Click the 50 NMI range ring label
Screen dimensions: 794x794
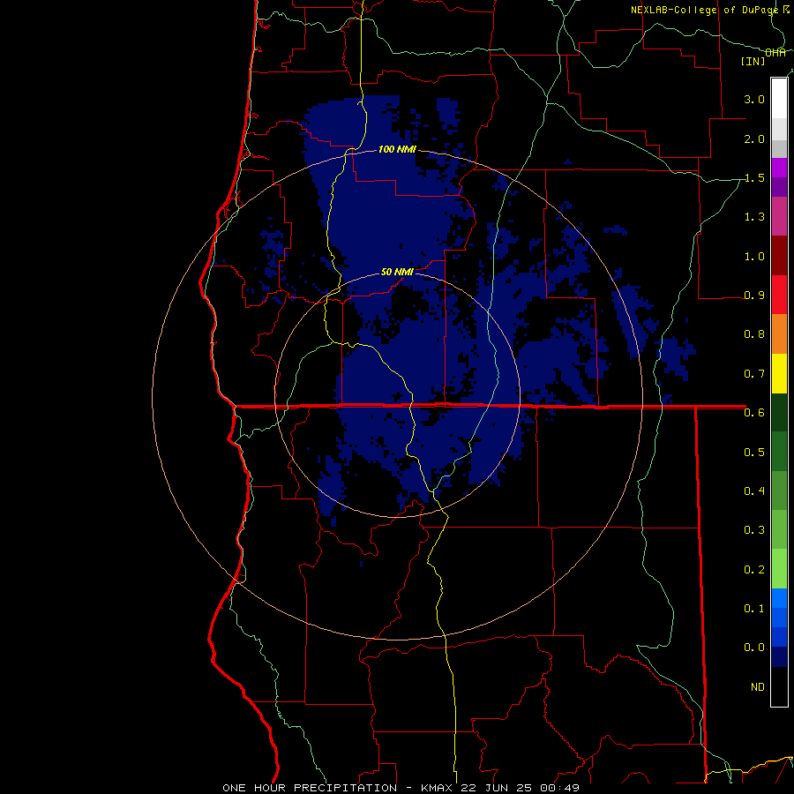tap(397, 272)
